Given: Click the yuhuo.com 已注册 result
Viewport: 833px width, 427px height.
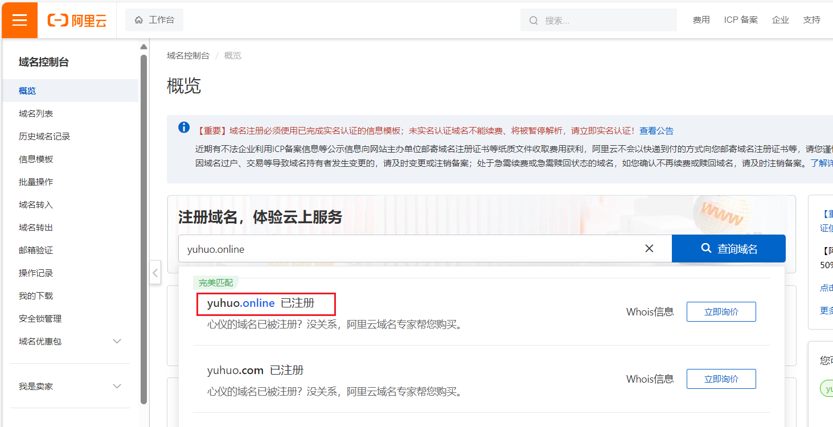Looking at the screenshot, I should coord(255,371).
